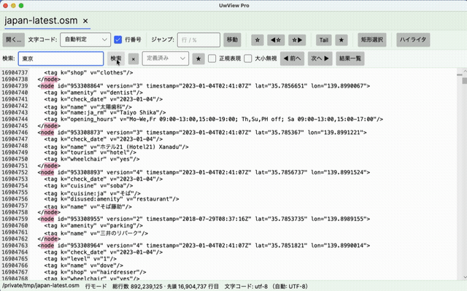Image resolution: width=467 pixels, height=291 pixels.
Task: Click the line with Taiyo Shika
Action: (x=105, y=112)
